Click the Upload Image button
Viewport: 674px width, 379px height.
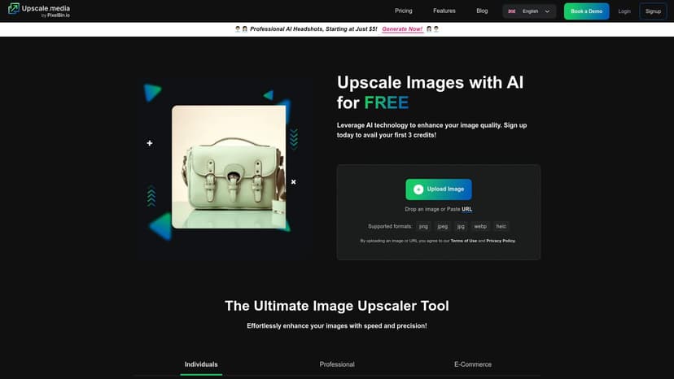(x=439, y=189)
